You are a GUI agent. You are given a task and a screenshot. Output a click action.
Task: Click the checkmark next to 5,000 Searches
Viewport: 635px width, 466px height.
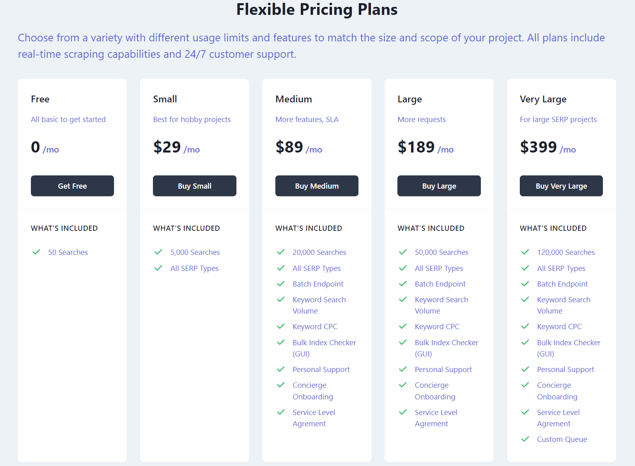(159, 252)
